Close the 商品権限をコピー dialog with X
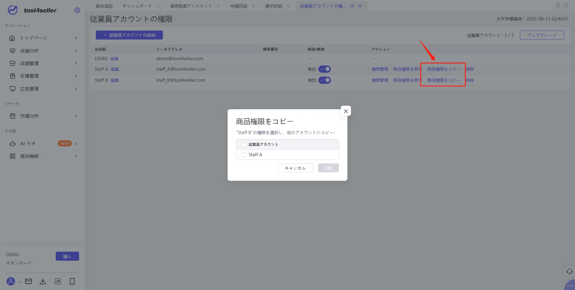Image resolution: width=575 pixels, height=290 pixels. [346, 111]
